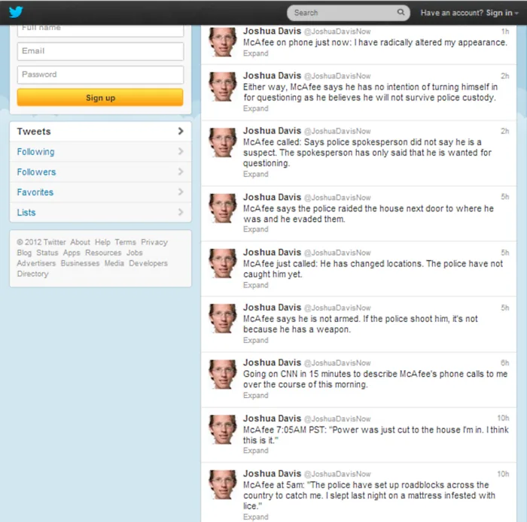This screenshot has width=527, height=522.
Task: Click the Twitter bird logo
Action: pyautogui.click(x=16, y=12)
